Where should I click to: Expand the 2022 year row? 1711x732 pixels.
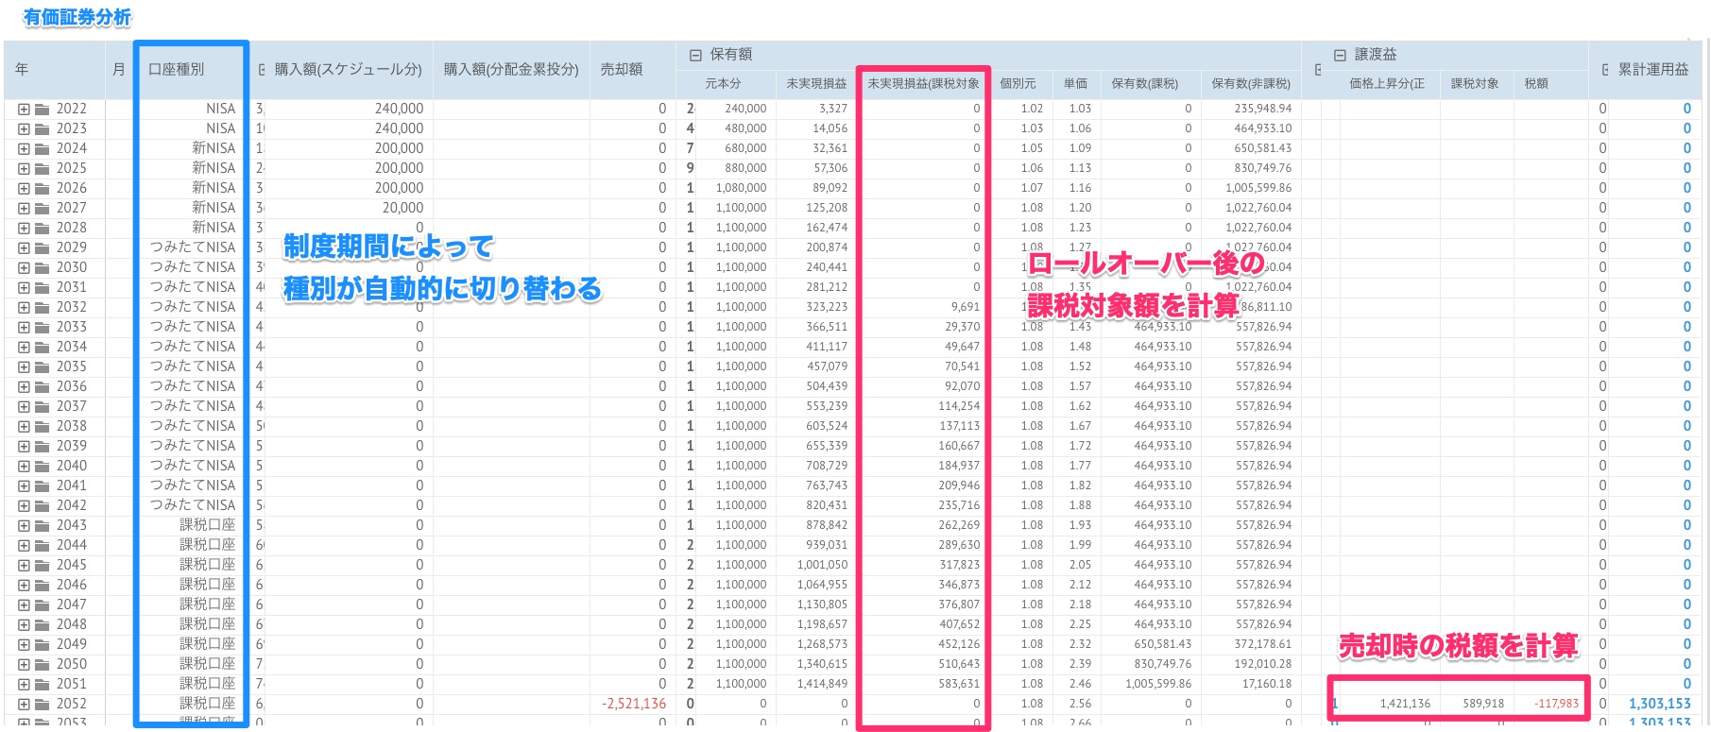(24, 110)
